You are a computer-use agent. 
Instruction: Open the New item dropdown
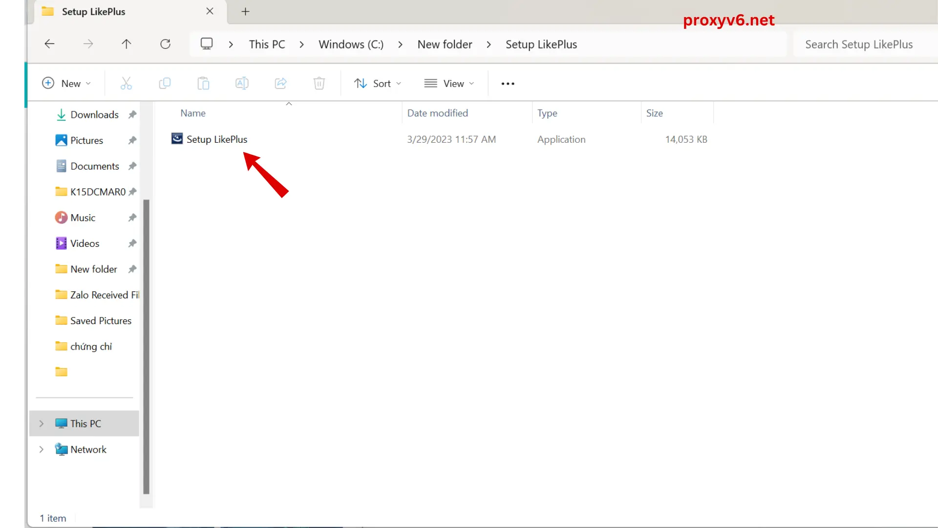[x=66, y=84]
